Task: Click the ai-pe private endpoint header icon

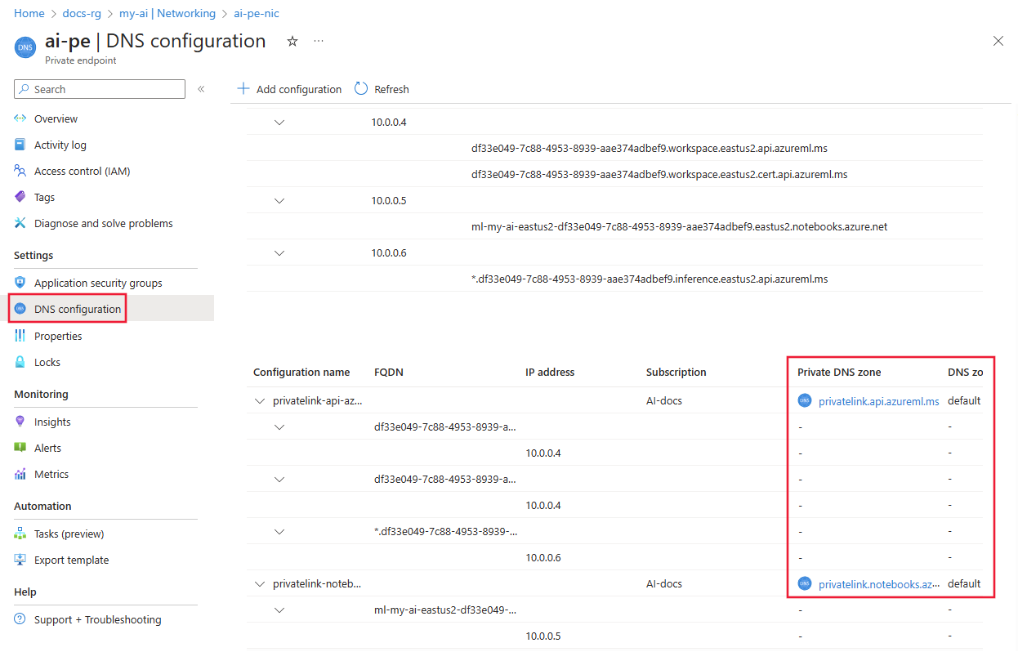Action: [25, 47]
